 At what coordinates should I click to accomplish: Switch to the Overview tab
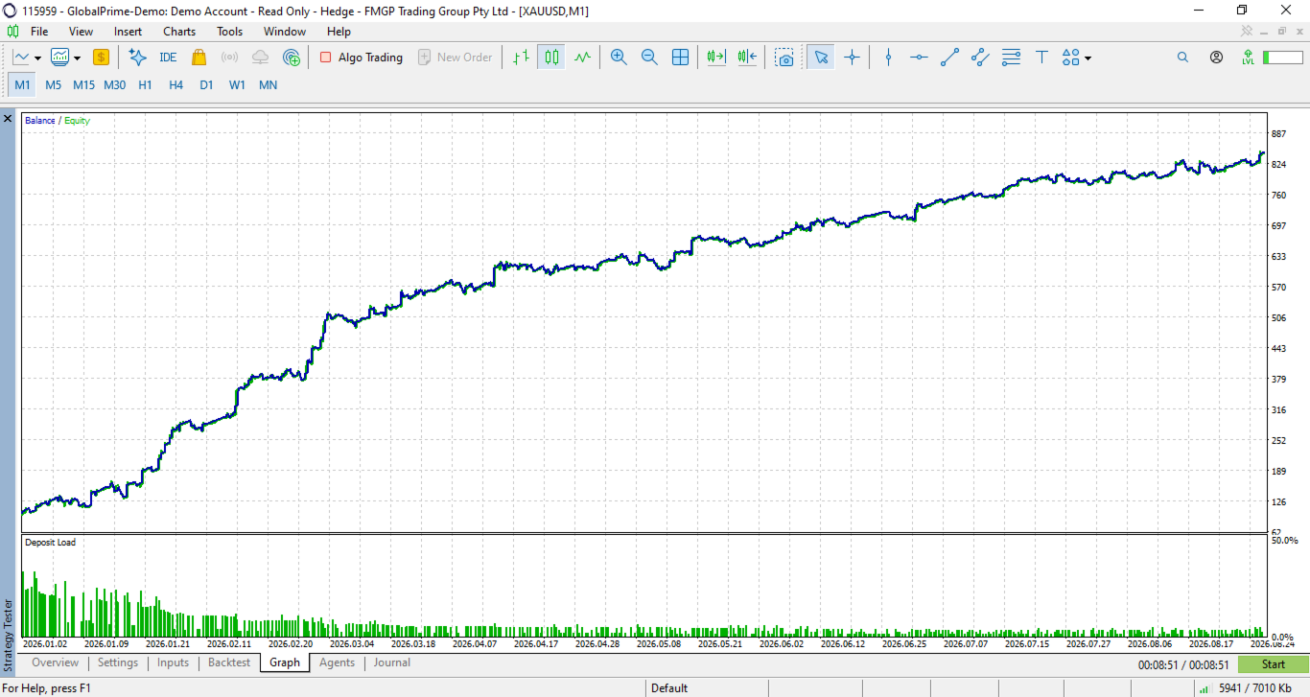(55, 662)
